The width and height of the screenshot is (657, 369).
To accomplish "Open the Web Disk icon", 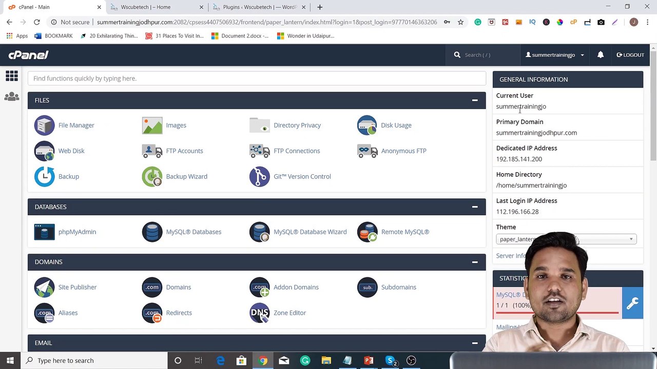I will click(44, 151).
